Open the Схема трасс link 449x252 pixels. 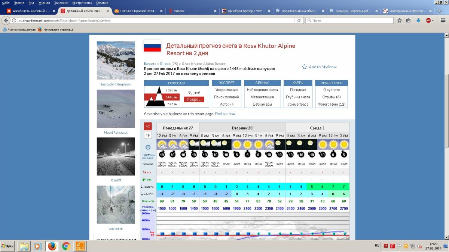pos(298,104)
